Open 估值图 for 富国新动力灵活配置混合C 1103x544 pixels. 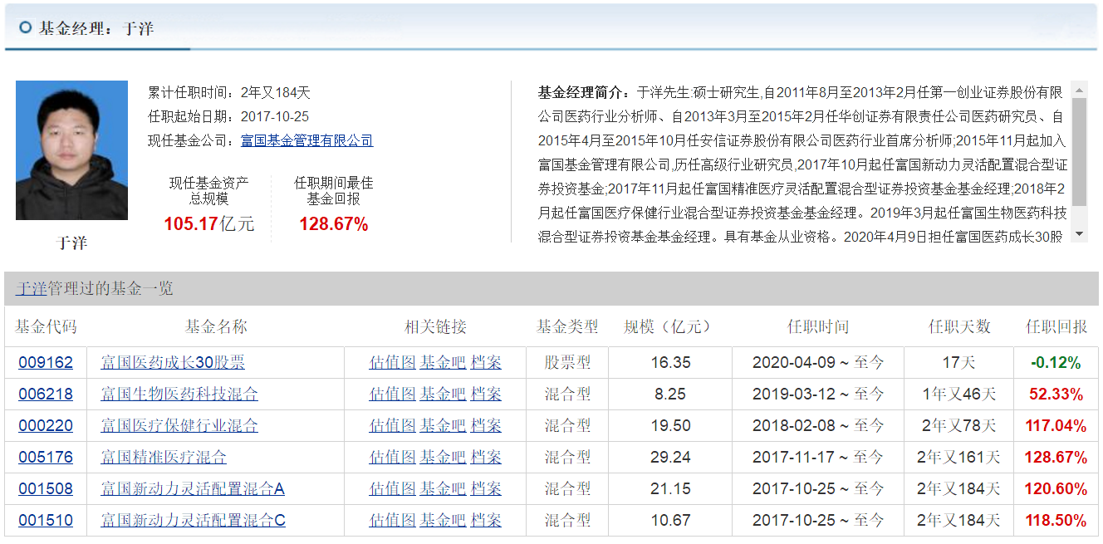[392, 521]
